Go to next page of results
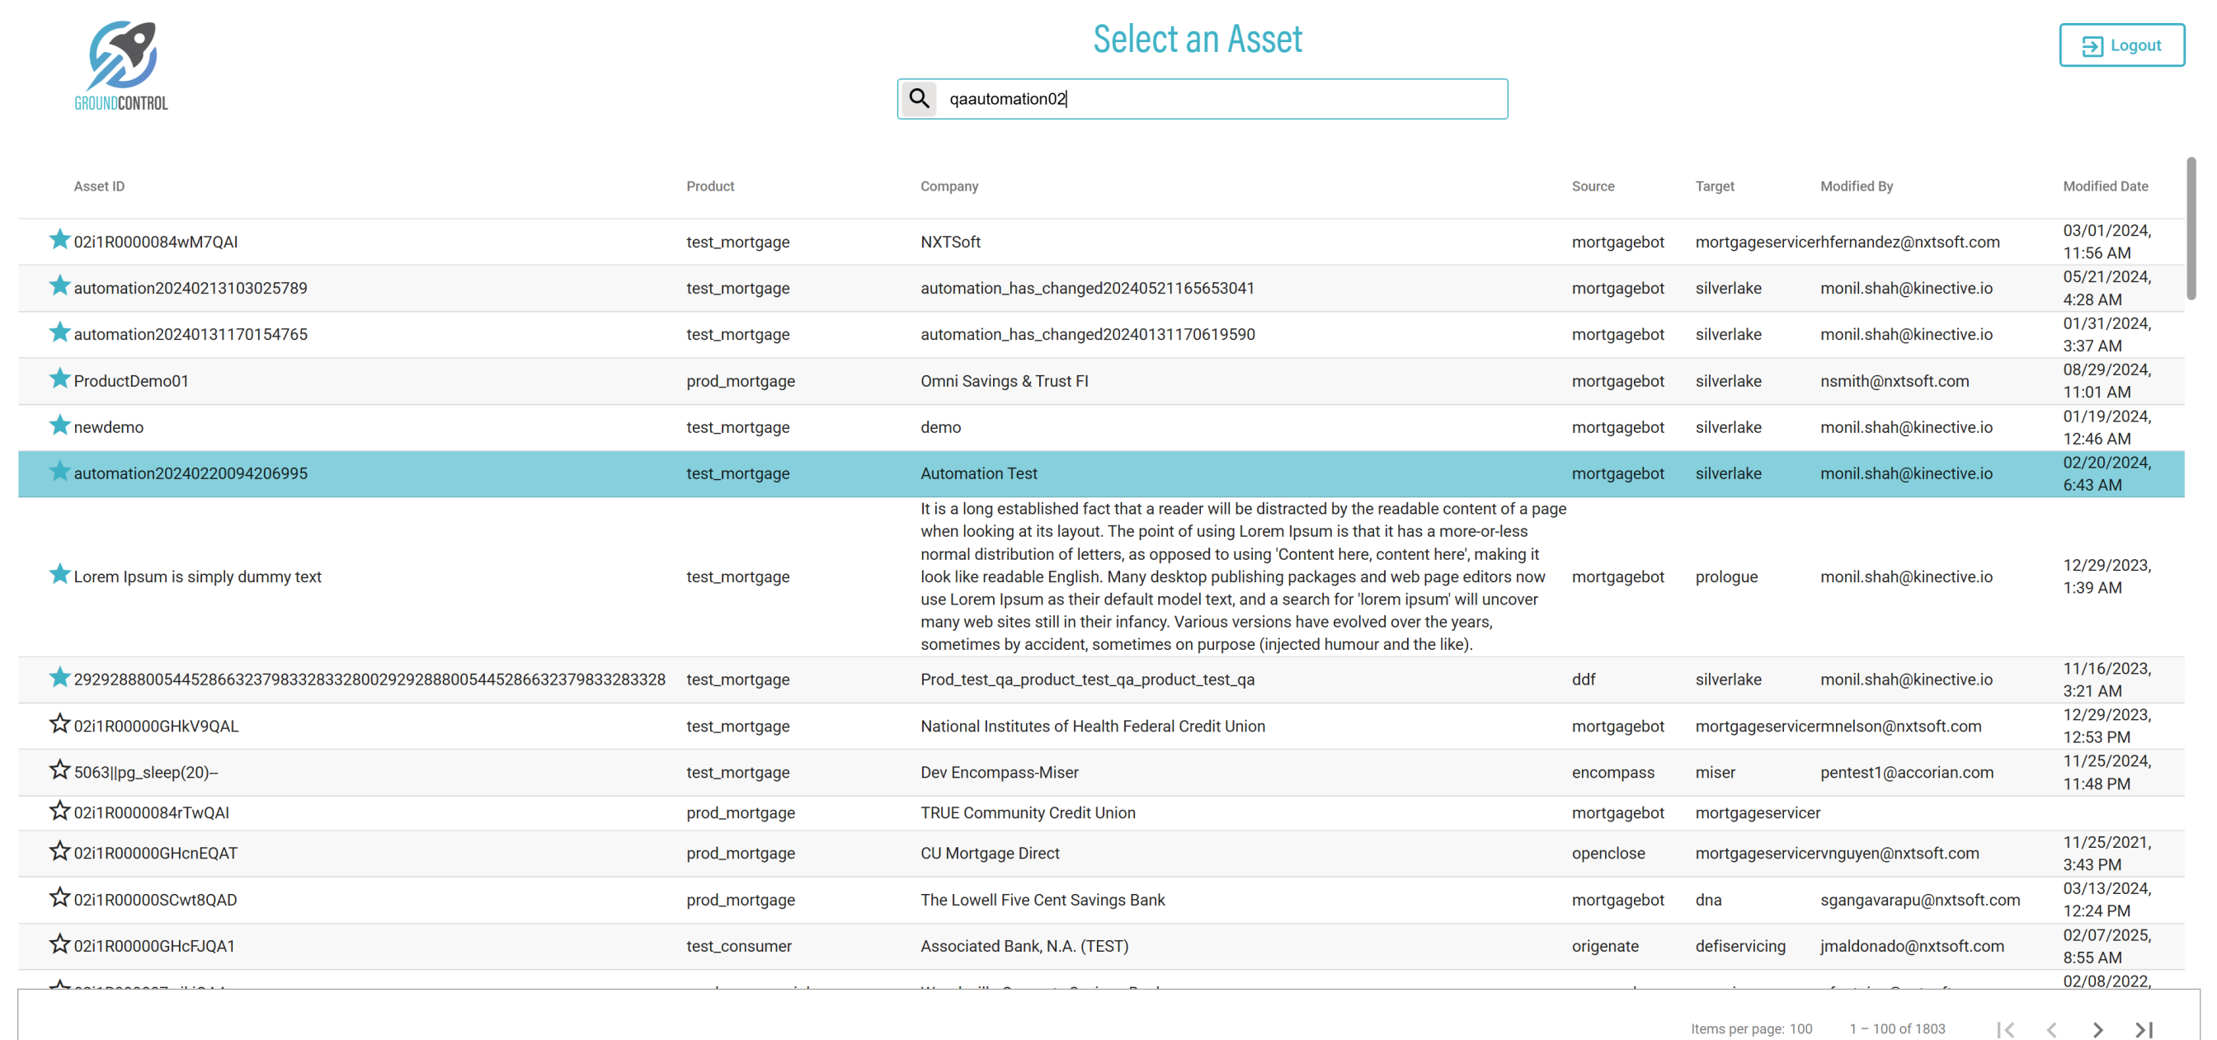This screenshot has height=1040, width=2217. [x=2097, y=1028]
